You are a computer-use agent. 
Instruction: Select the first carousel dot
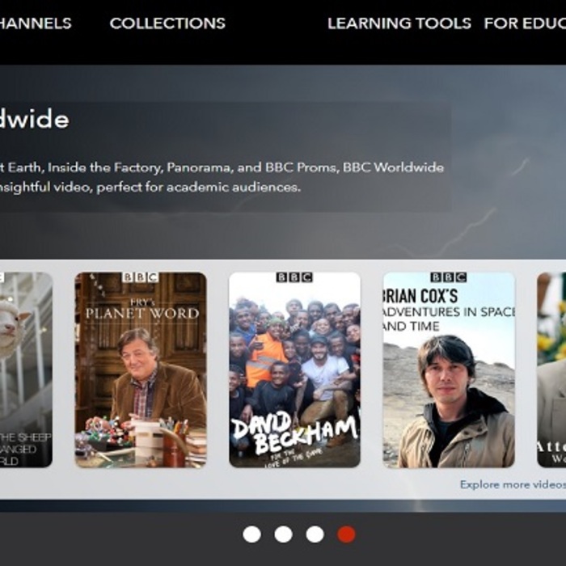click(251, 534)
